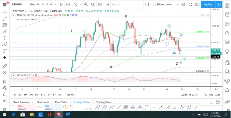Image resolution: width=231 pixels, height=118 pixels.
Task: Take a chart snapshot with camera
Action: [197, 5]
